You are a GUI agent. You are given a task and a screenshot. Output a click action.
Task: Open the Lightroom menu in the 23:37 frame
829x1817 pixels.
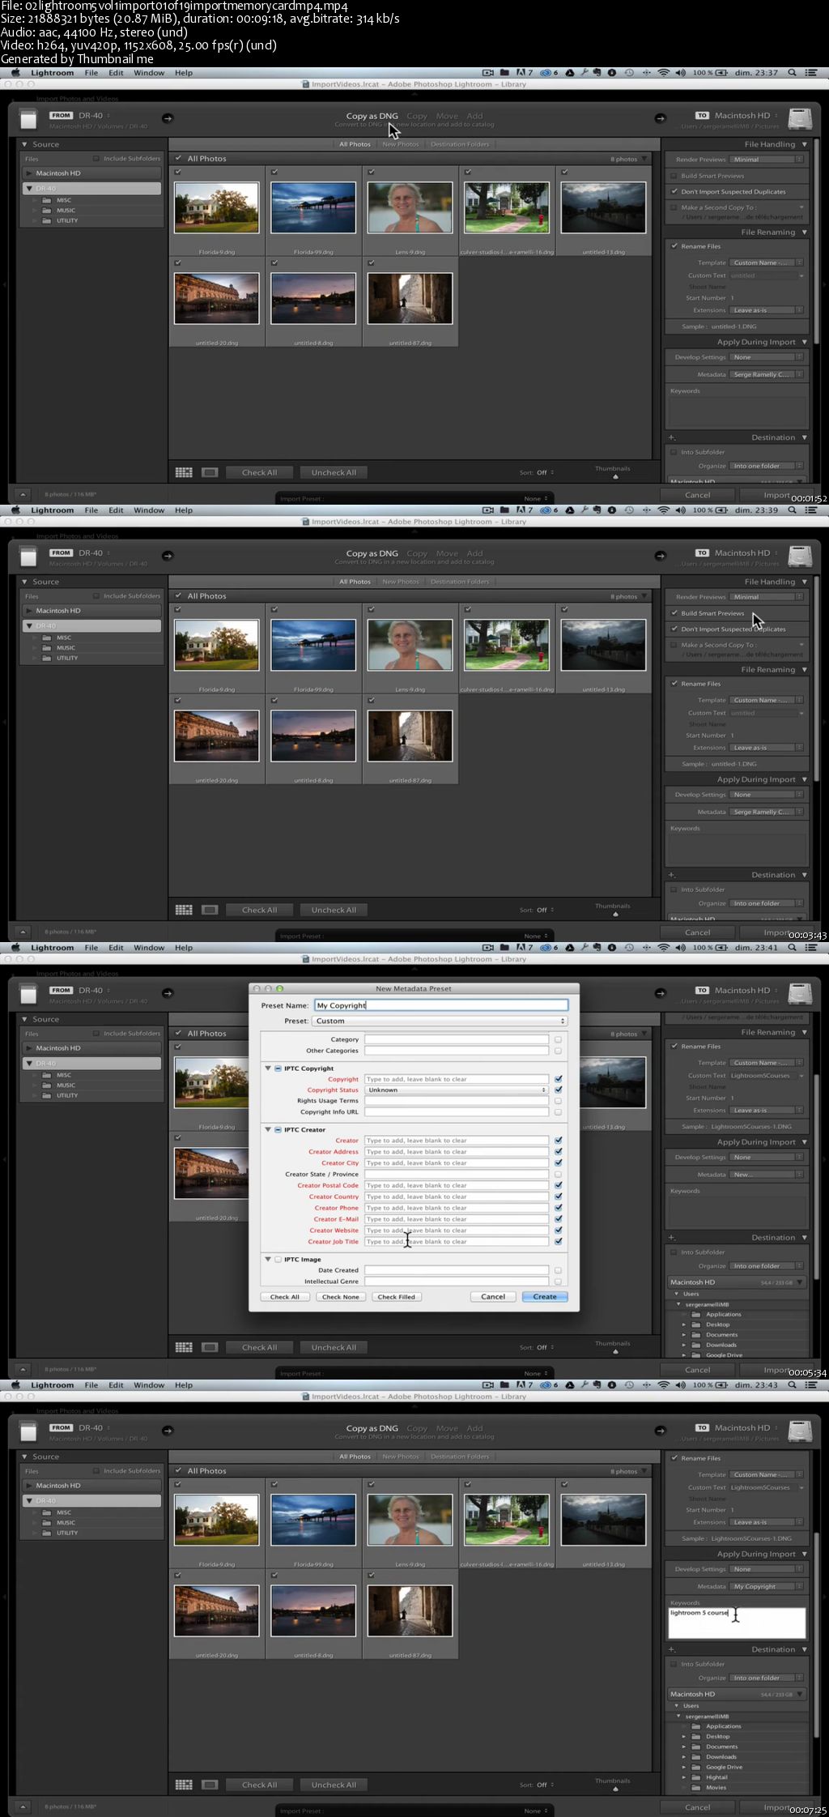pos(52,73)
